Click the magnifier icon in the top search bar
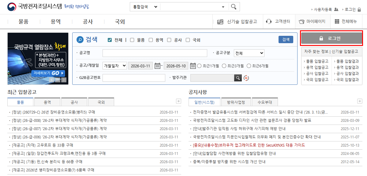367x176 pixels. click(x=233, y=6)
